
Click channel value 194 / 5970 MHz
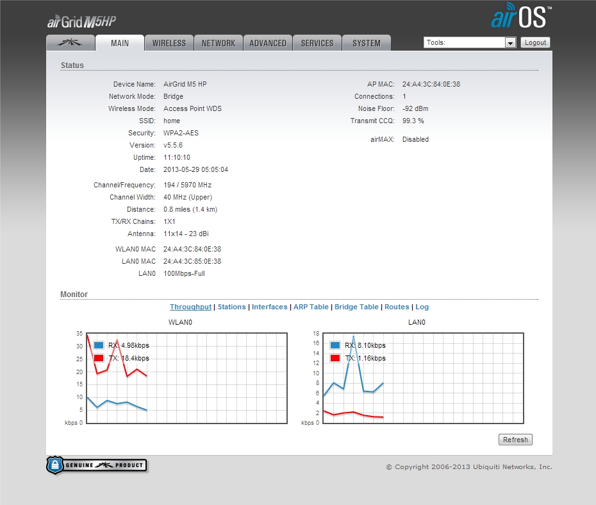tap(187, 185)
